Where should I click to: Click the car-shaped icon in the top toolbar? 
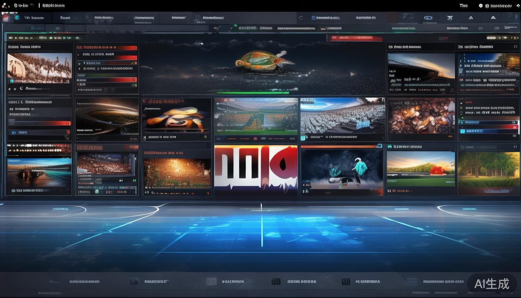[x=428, y=18]
